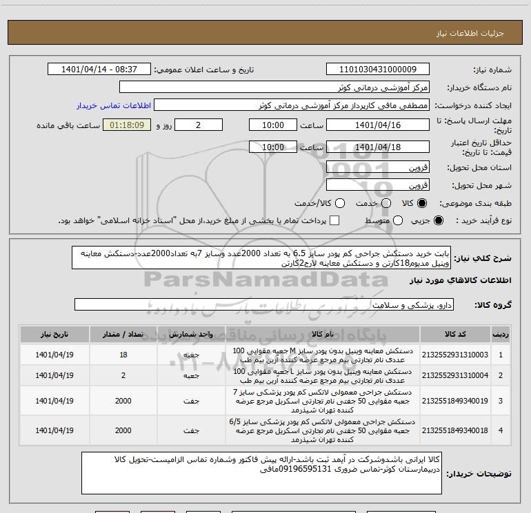Click the vinyl glove size M item name
The height and width of the screenshot is (513, 531).
[x=323, y=355]
